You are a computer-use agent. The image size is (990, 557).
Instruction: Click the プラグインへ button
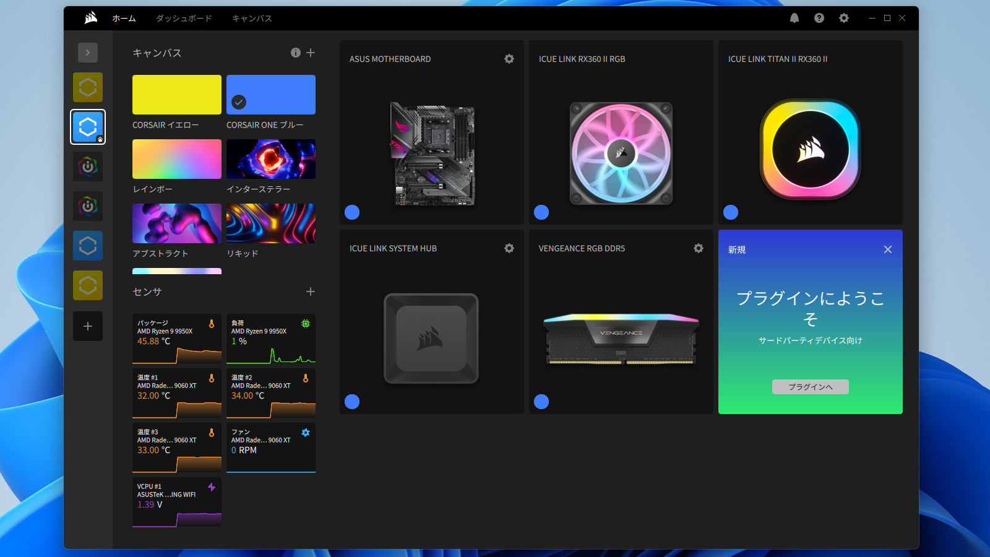coord(811,387)
